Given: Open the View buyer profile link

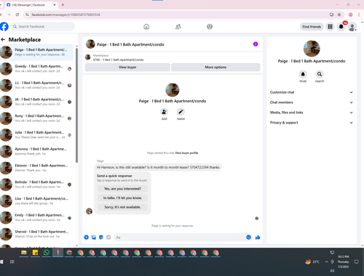Looking at the screenshot, I should coord(186,153).
